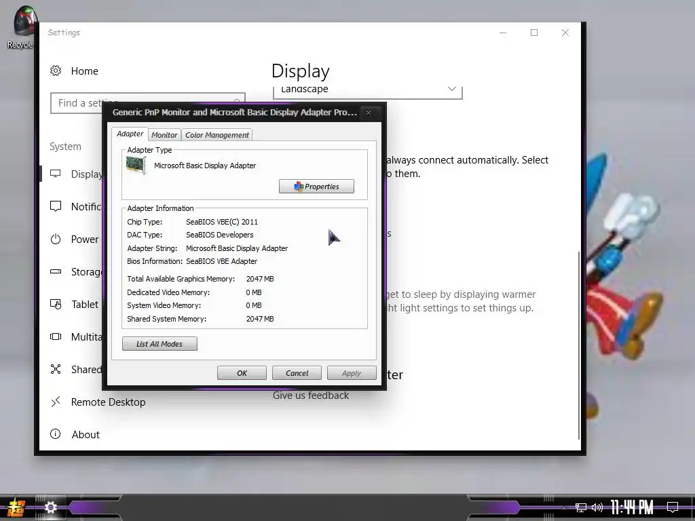Screen dimensions: 695x521
Task: Click the taskbar clock showing 11:44 PM
Action: point(632,507)
